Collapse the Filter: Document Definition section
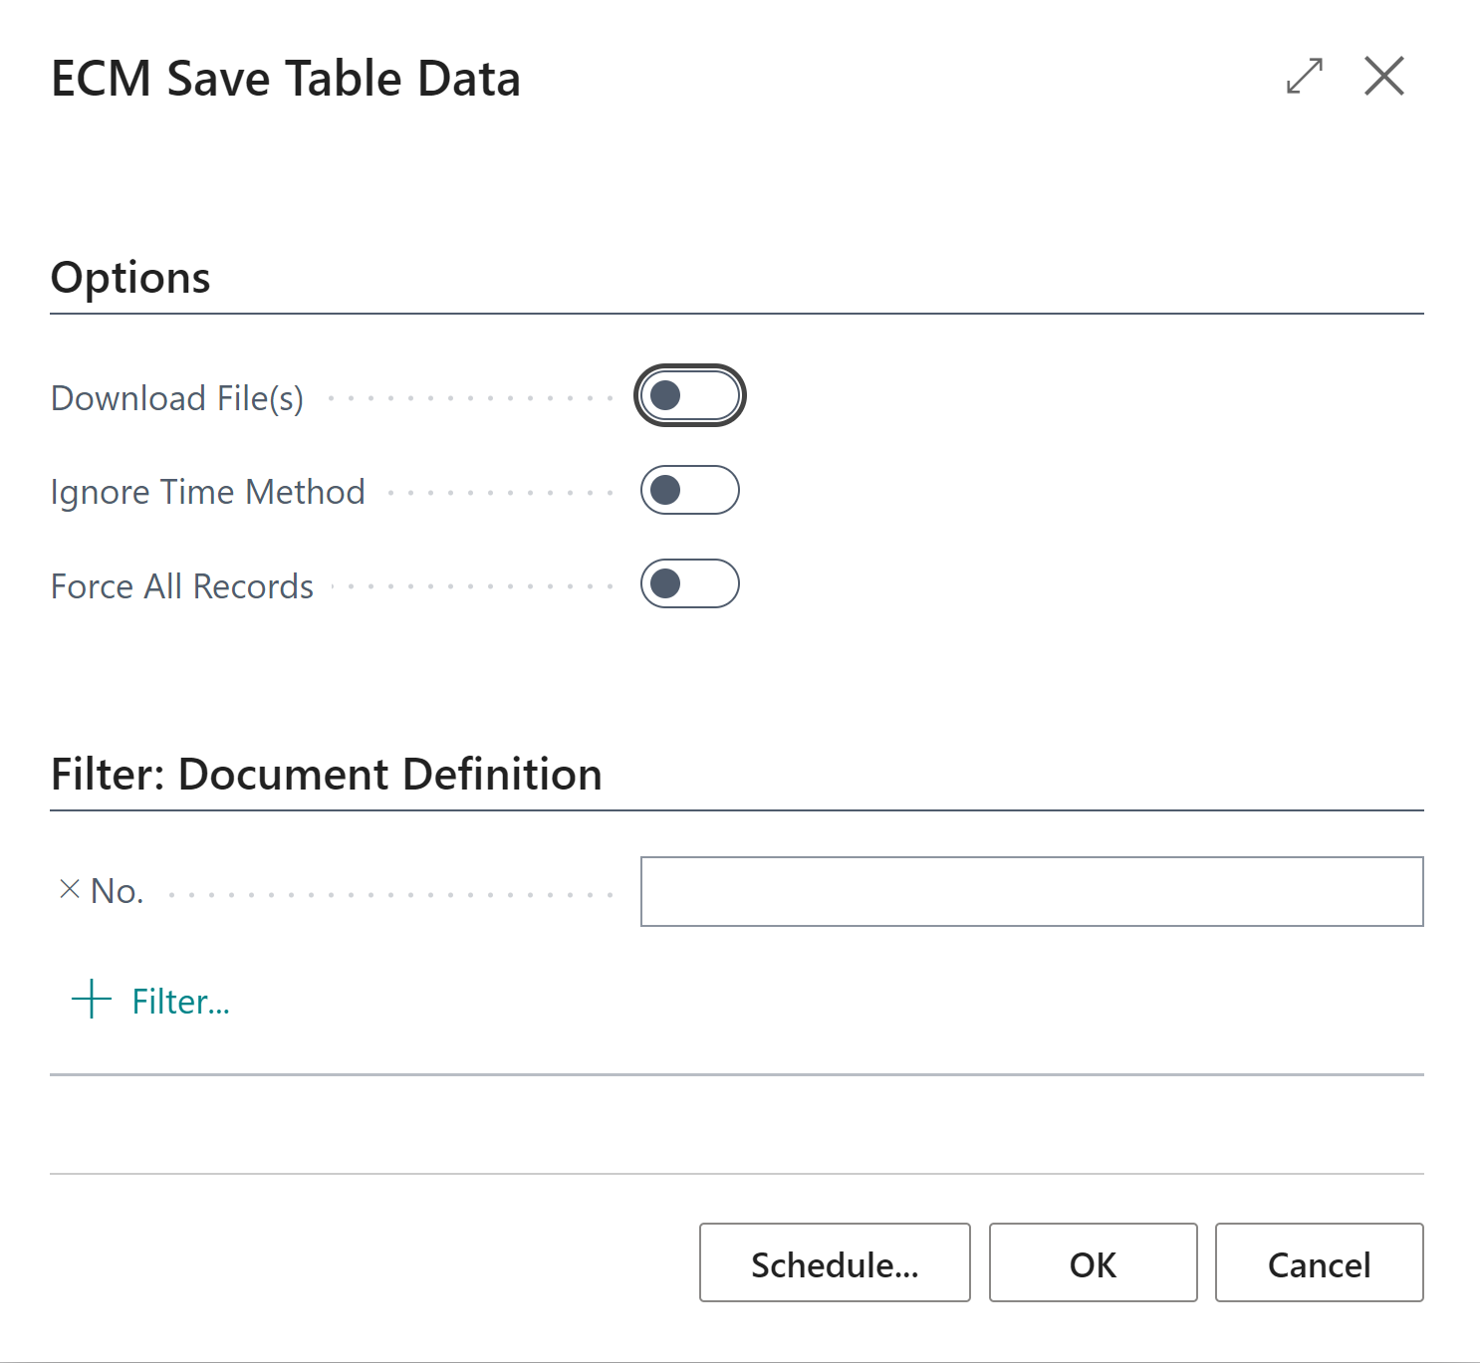Screen dimensions: 1480x1363 [x=326, y=775]
